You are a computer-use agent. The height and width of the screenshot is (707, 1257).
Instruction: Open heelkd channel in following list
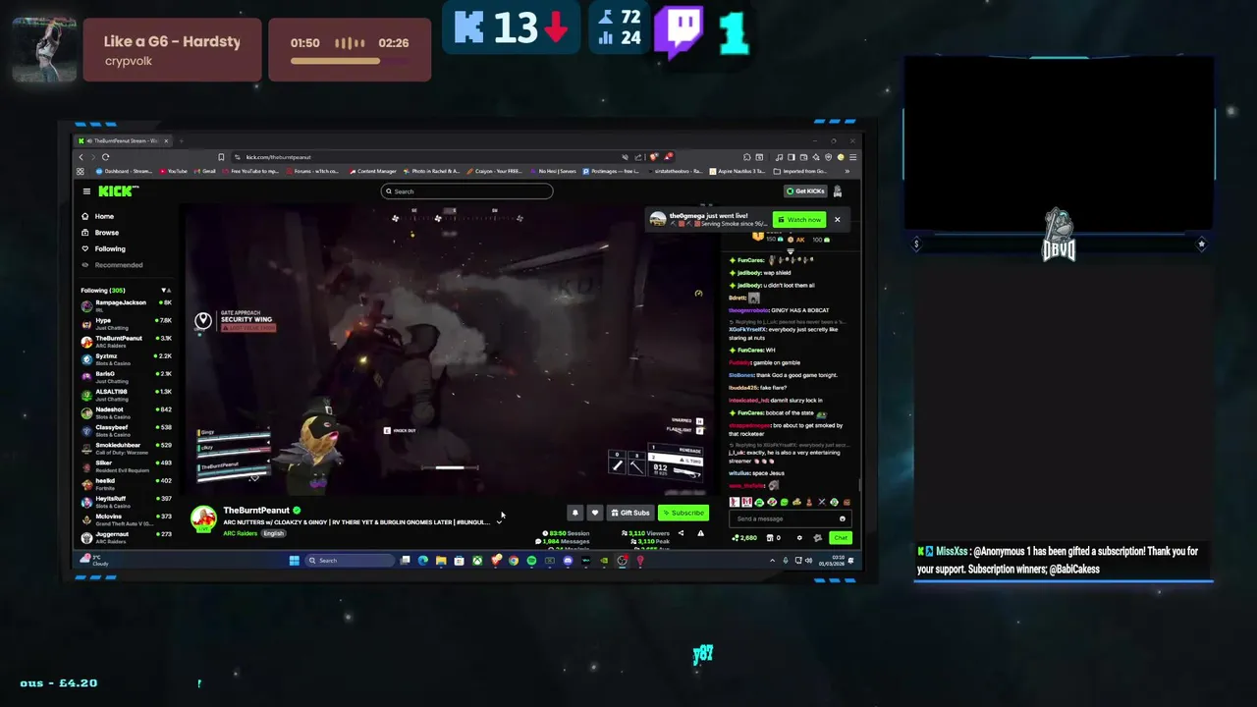point(126,483)
